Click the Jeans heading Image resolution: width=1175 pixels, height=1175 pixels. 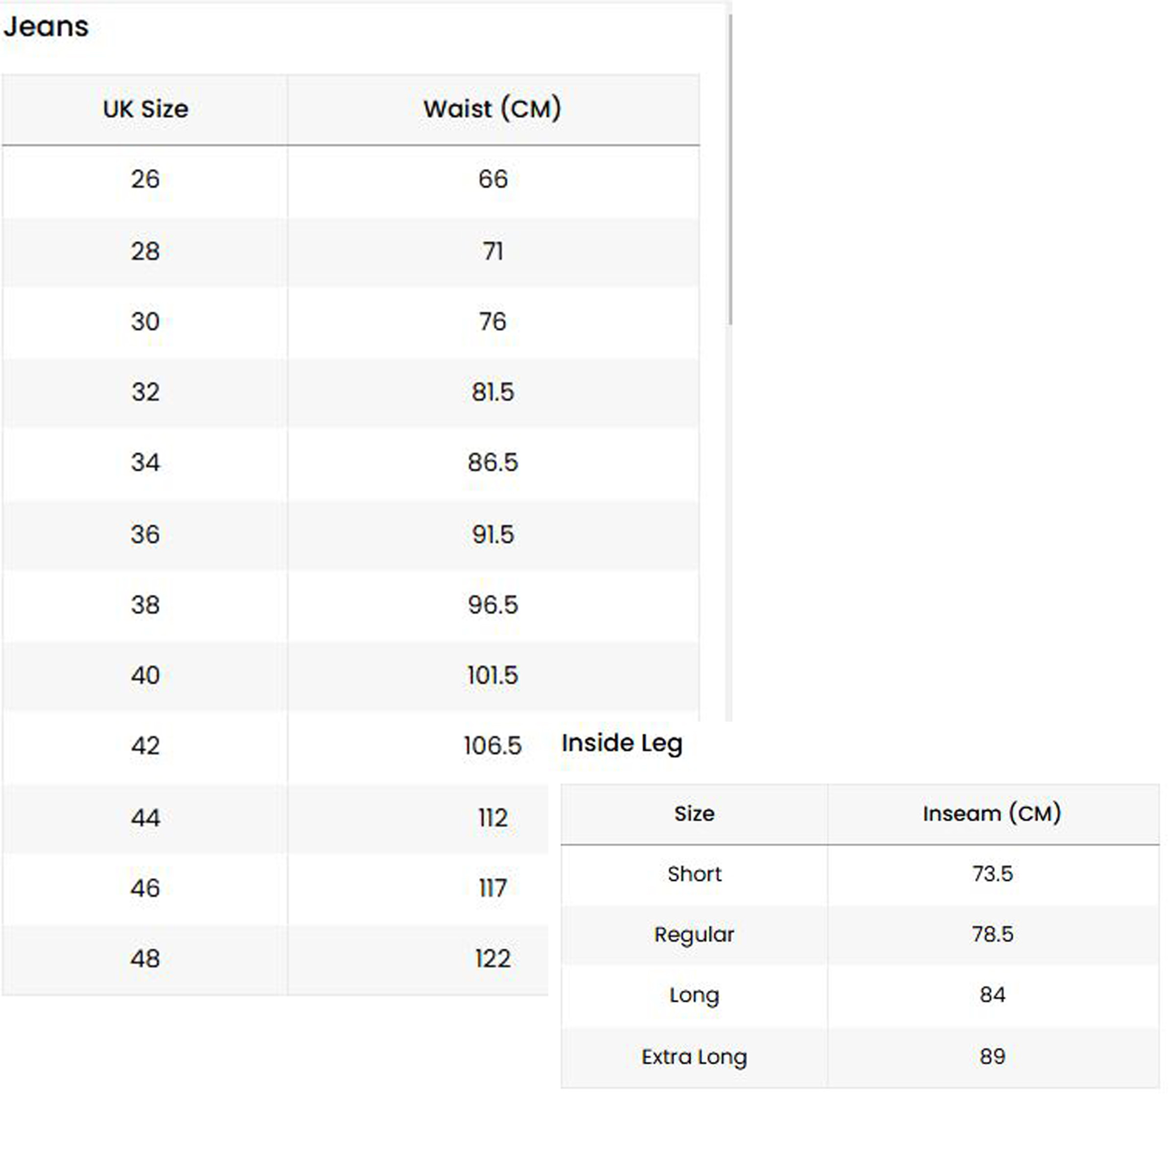pos(46,27)
